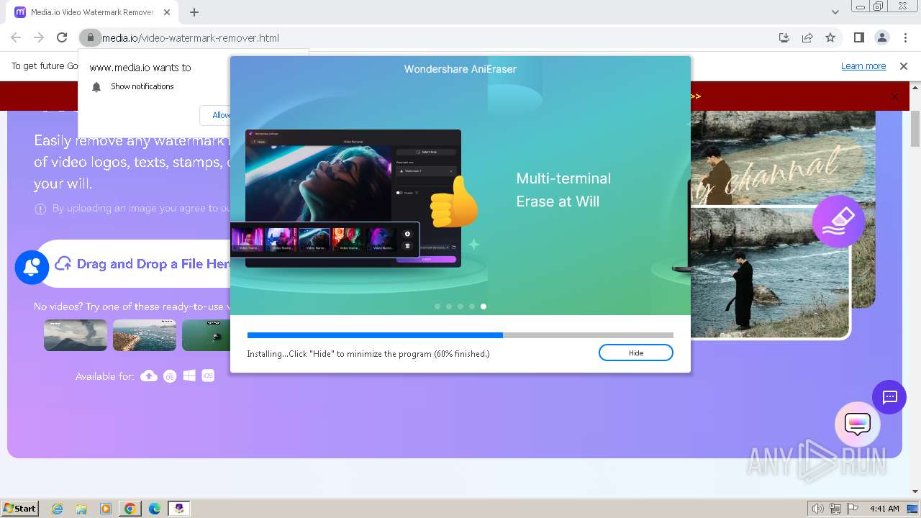The height and width of the screenshot is (518, 921).
Task: Expand Chrome tab search chevron
Action: 835,12
